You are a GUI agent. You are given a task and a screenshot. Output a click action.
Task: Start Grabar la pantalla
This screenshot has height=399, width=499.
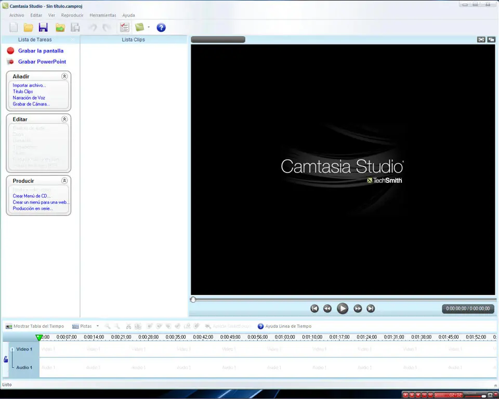tap(41, 51)
